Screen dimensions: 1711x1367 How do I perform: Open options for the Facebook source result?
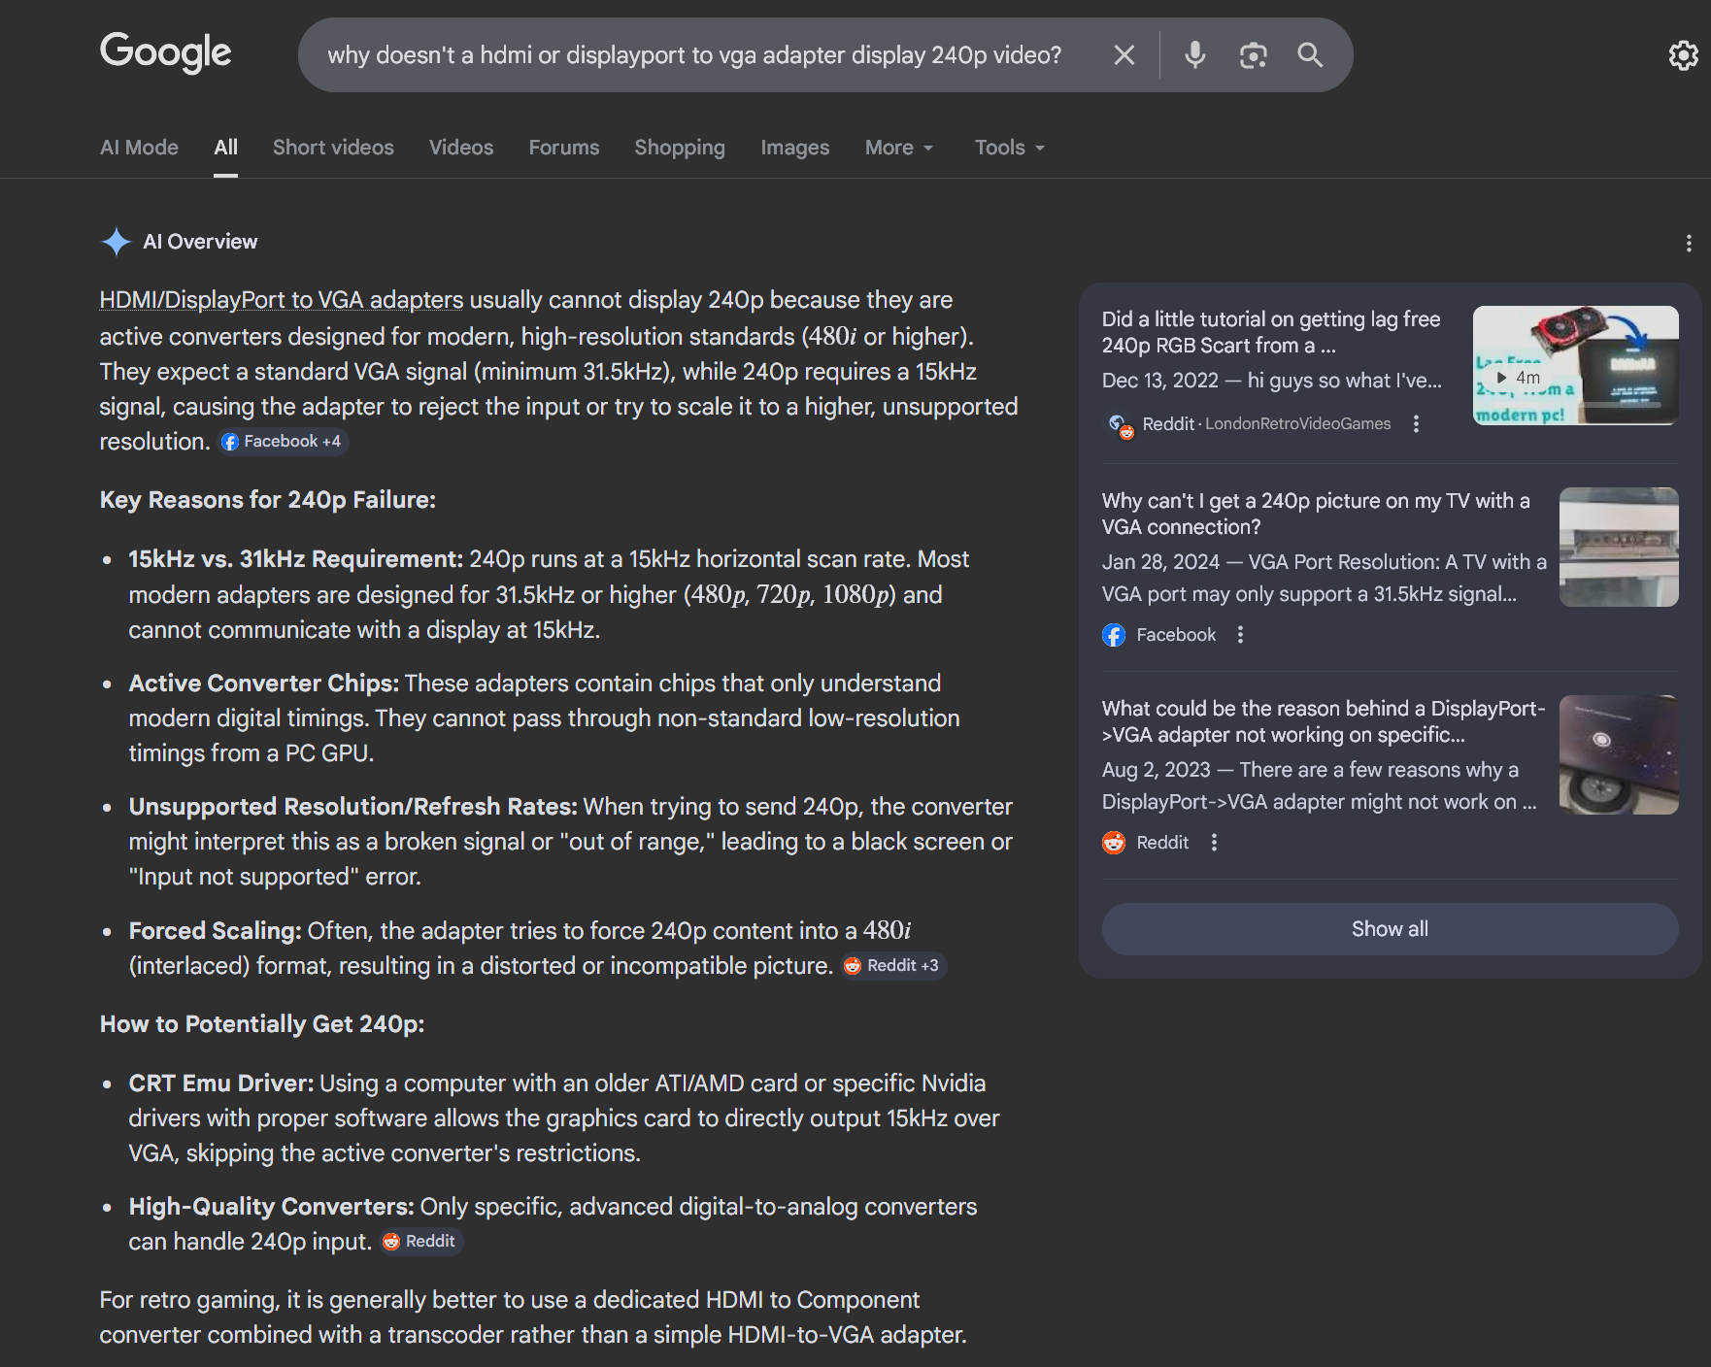click(1240, 635)
